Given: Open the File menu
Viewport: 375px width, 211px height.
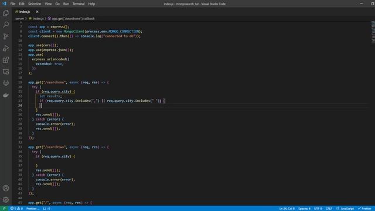Looking at the screenshot, I should pyautogui.click(x=13, y=4).
